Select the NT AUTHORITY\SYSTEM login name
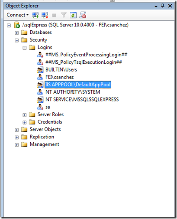The image size is (177, 219). coord(73,92)
